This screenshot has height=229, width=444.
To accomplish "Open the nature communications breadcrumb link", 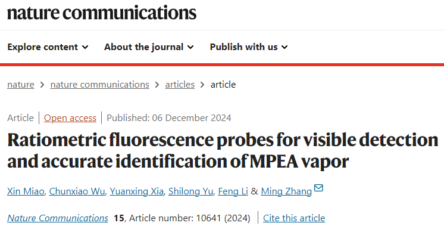I will [x=99, y=85].
